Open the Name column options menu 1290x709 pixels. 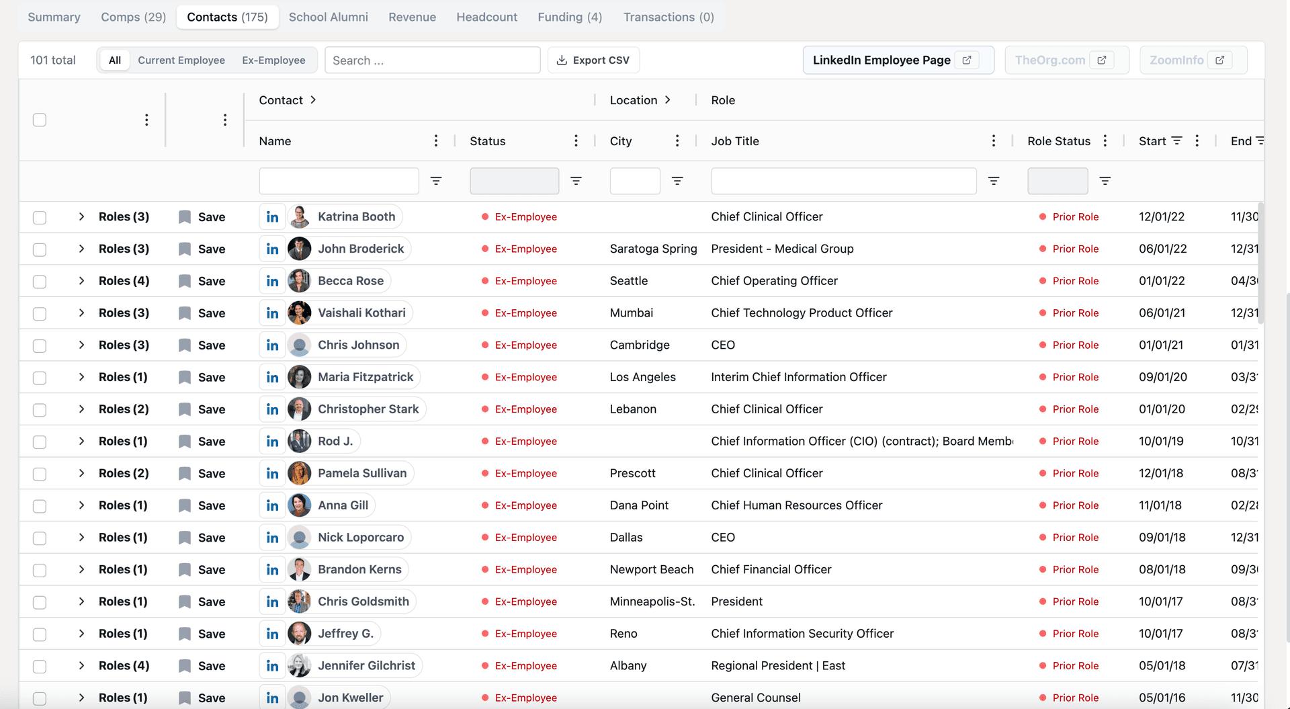pos(436,141)
